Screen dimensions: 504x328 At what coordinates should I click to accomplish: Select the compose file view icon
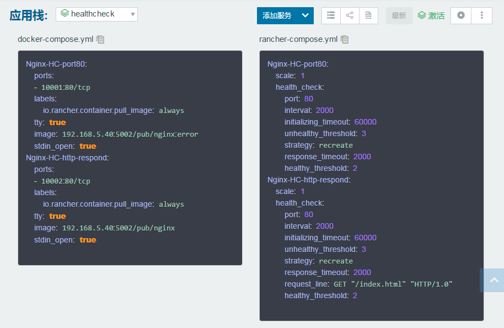pos(368,15)
